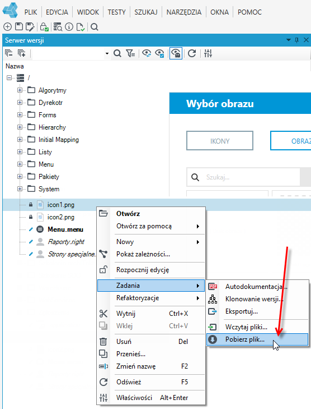The height and width of the screenshot is (409, 311).
Task: Open the EDYCJA menu
Action: (x=57, y=12)
